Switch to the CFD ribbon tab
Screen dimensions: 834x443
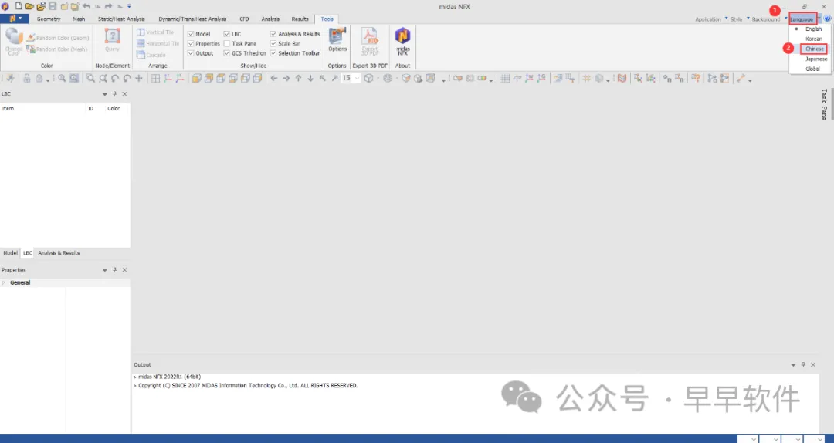click(x=244, y=19)
